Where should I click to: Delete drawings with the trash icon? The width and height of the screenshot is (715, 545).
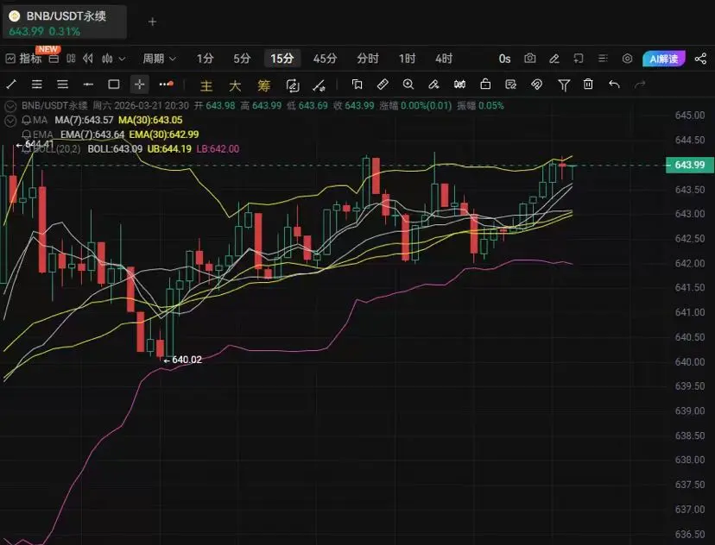588,85
